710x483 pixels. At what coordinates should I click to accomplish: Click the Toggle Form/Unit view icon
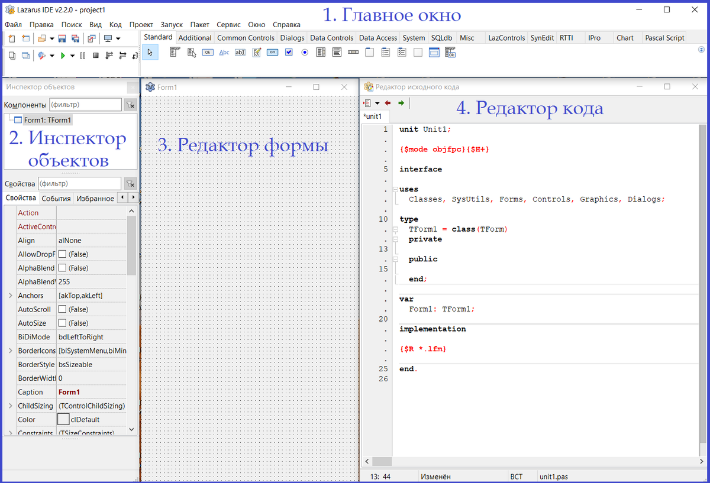click(x=92, y=38)
